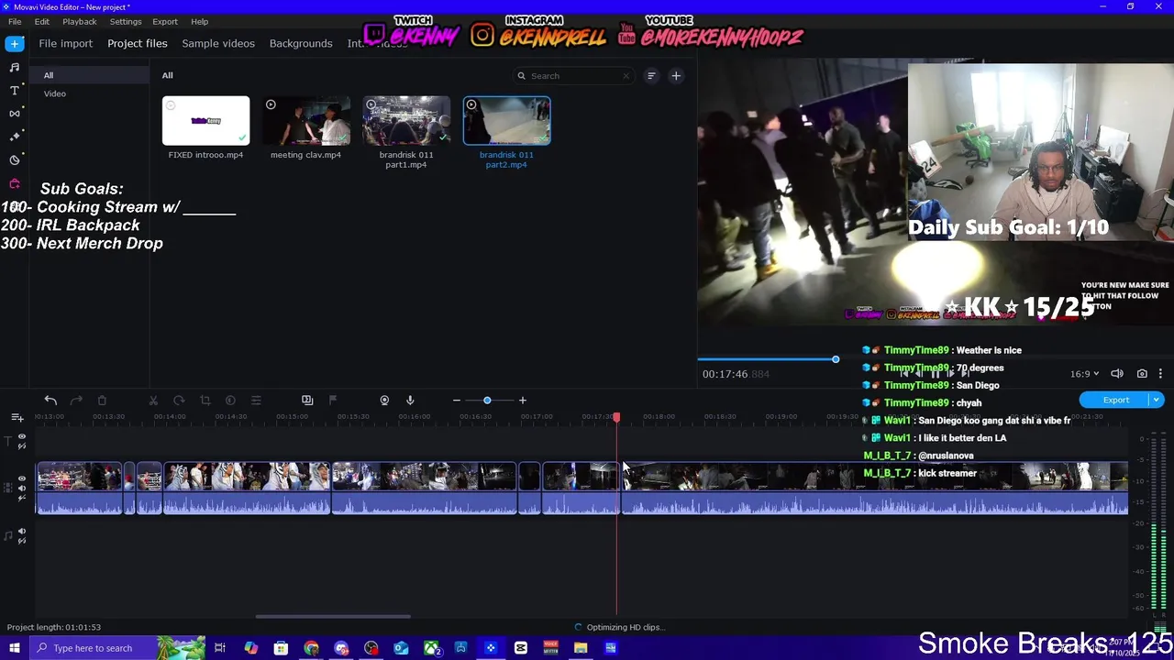This screenshot has width=1174, height=660.
Task: Switch to the File import tab
Action: 66,43
